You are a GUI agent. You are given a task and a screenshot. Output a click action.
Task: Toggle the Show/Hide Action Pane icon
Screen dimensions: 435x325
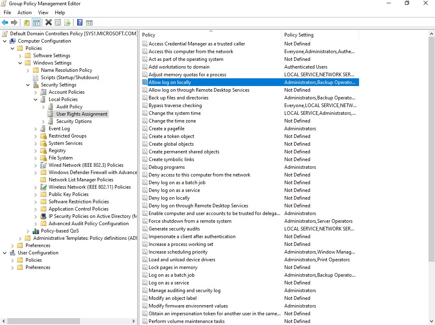pyautogui.click(x=89, y=22)
